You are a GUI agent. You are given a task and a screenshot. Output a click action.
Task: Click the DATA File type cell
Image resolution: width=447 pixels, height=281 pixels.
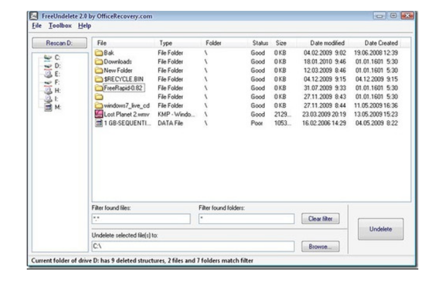tap(170, 123)
